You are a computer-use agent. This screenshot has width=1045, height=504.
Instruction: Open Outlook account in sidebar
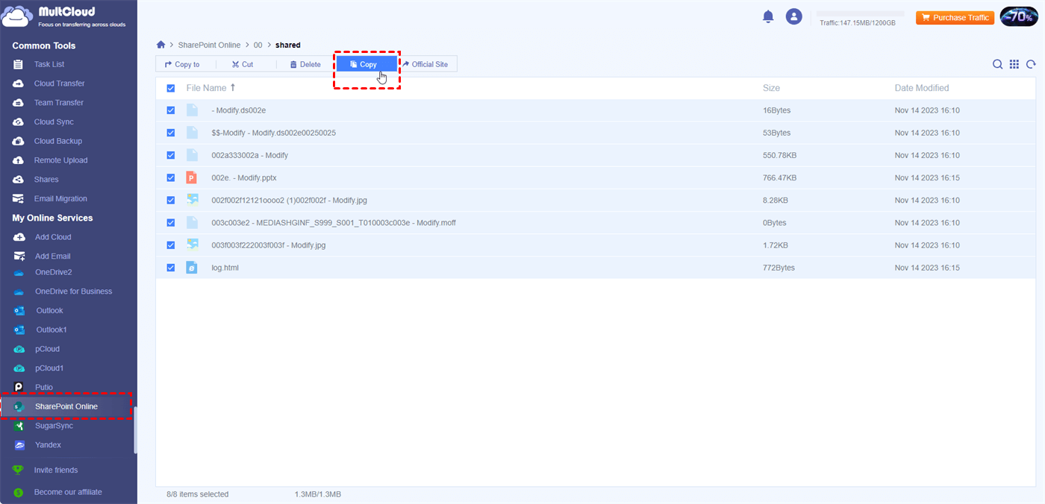(x=49, y=311)
